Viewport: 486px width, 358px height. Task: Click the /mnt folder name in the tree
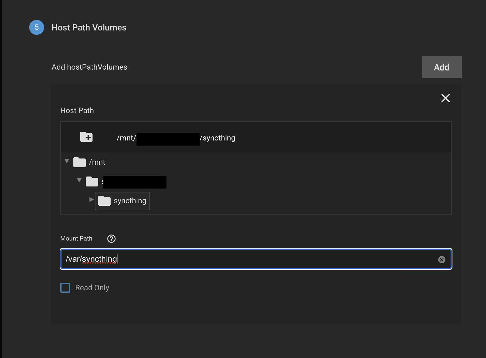(x=97, y=162)
